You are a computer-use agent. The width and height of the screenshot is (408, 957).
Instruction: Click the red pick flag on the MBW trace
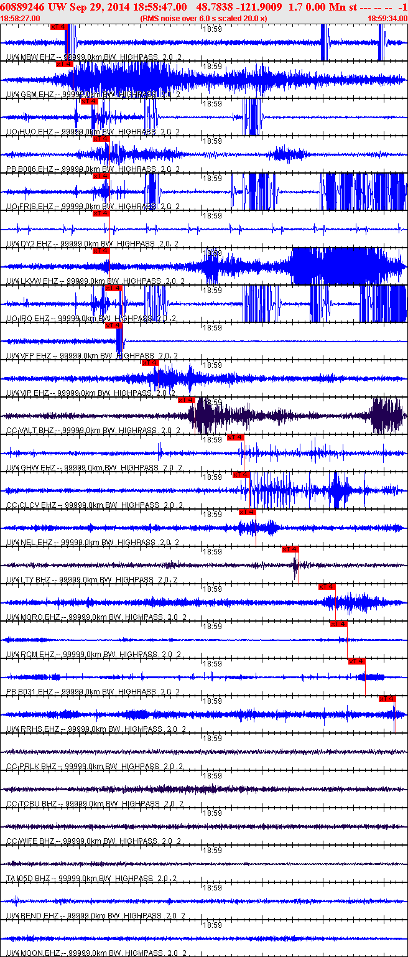pos(58,27)
